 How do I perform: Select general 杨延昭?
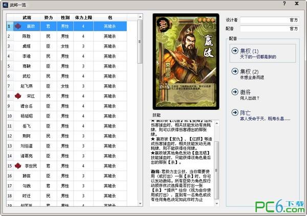[27, 116]
